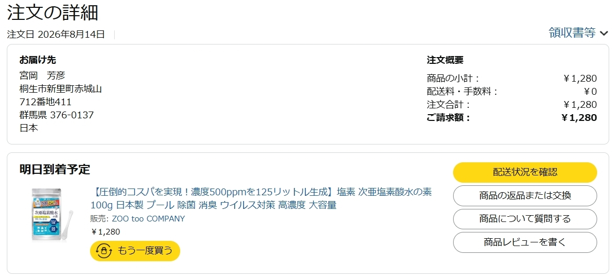Click the 注文の詳細 page heading
Image resolution: width=616 pixels, height=278 pixels.
(x=52, y=12)
